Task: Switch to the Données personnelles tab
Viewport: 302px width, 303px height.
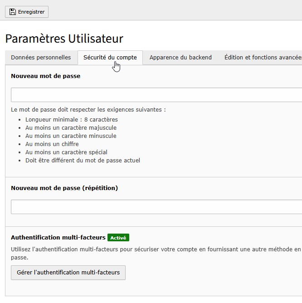Action: coord(41,58)
